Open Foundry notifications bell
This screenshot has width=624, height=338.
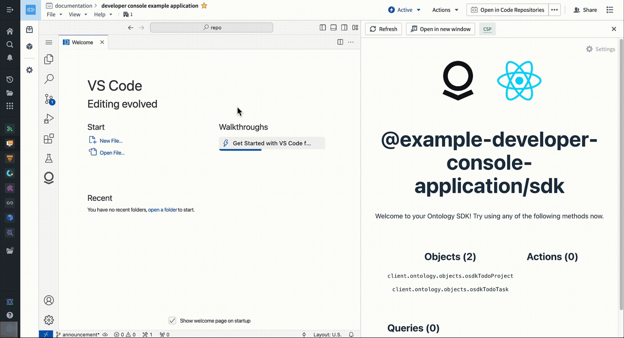10,58
